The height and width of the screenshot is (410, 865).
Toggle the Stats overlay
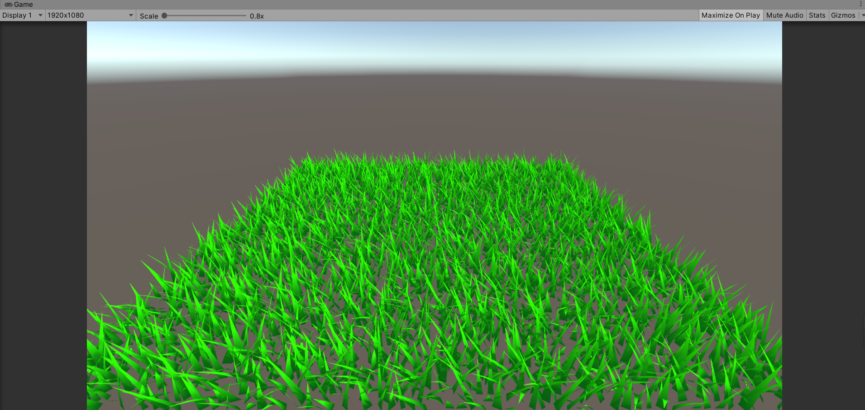pyautogui.click(x=817, y=15)
